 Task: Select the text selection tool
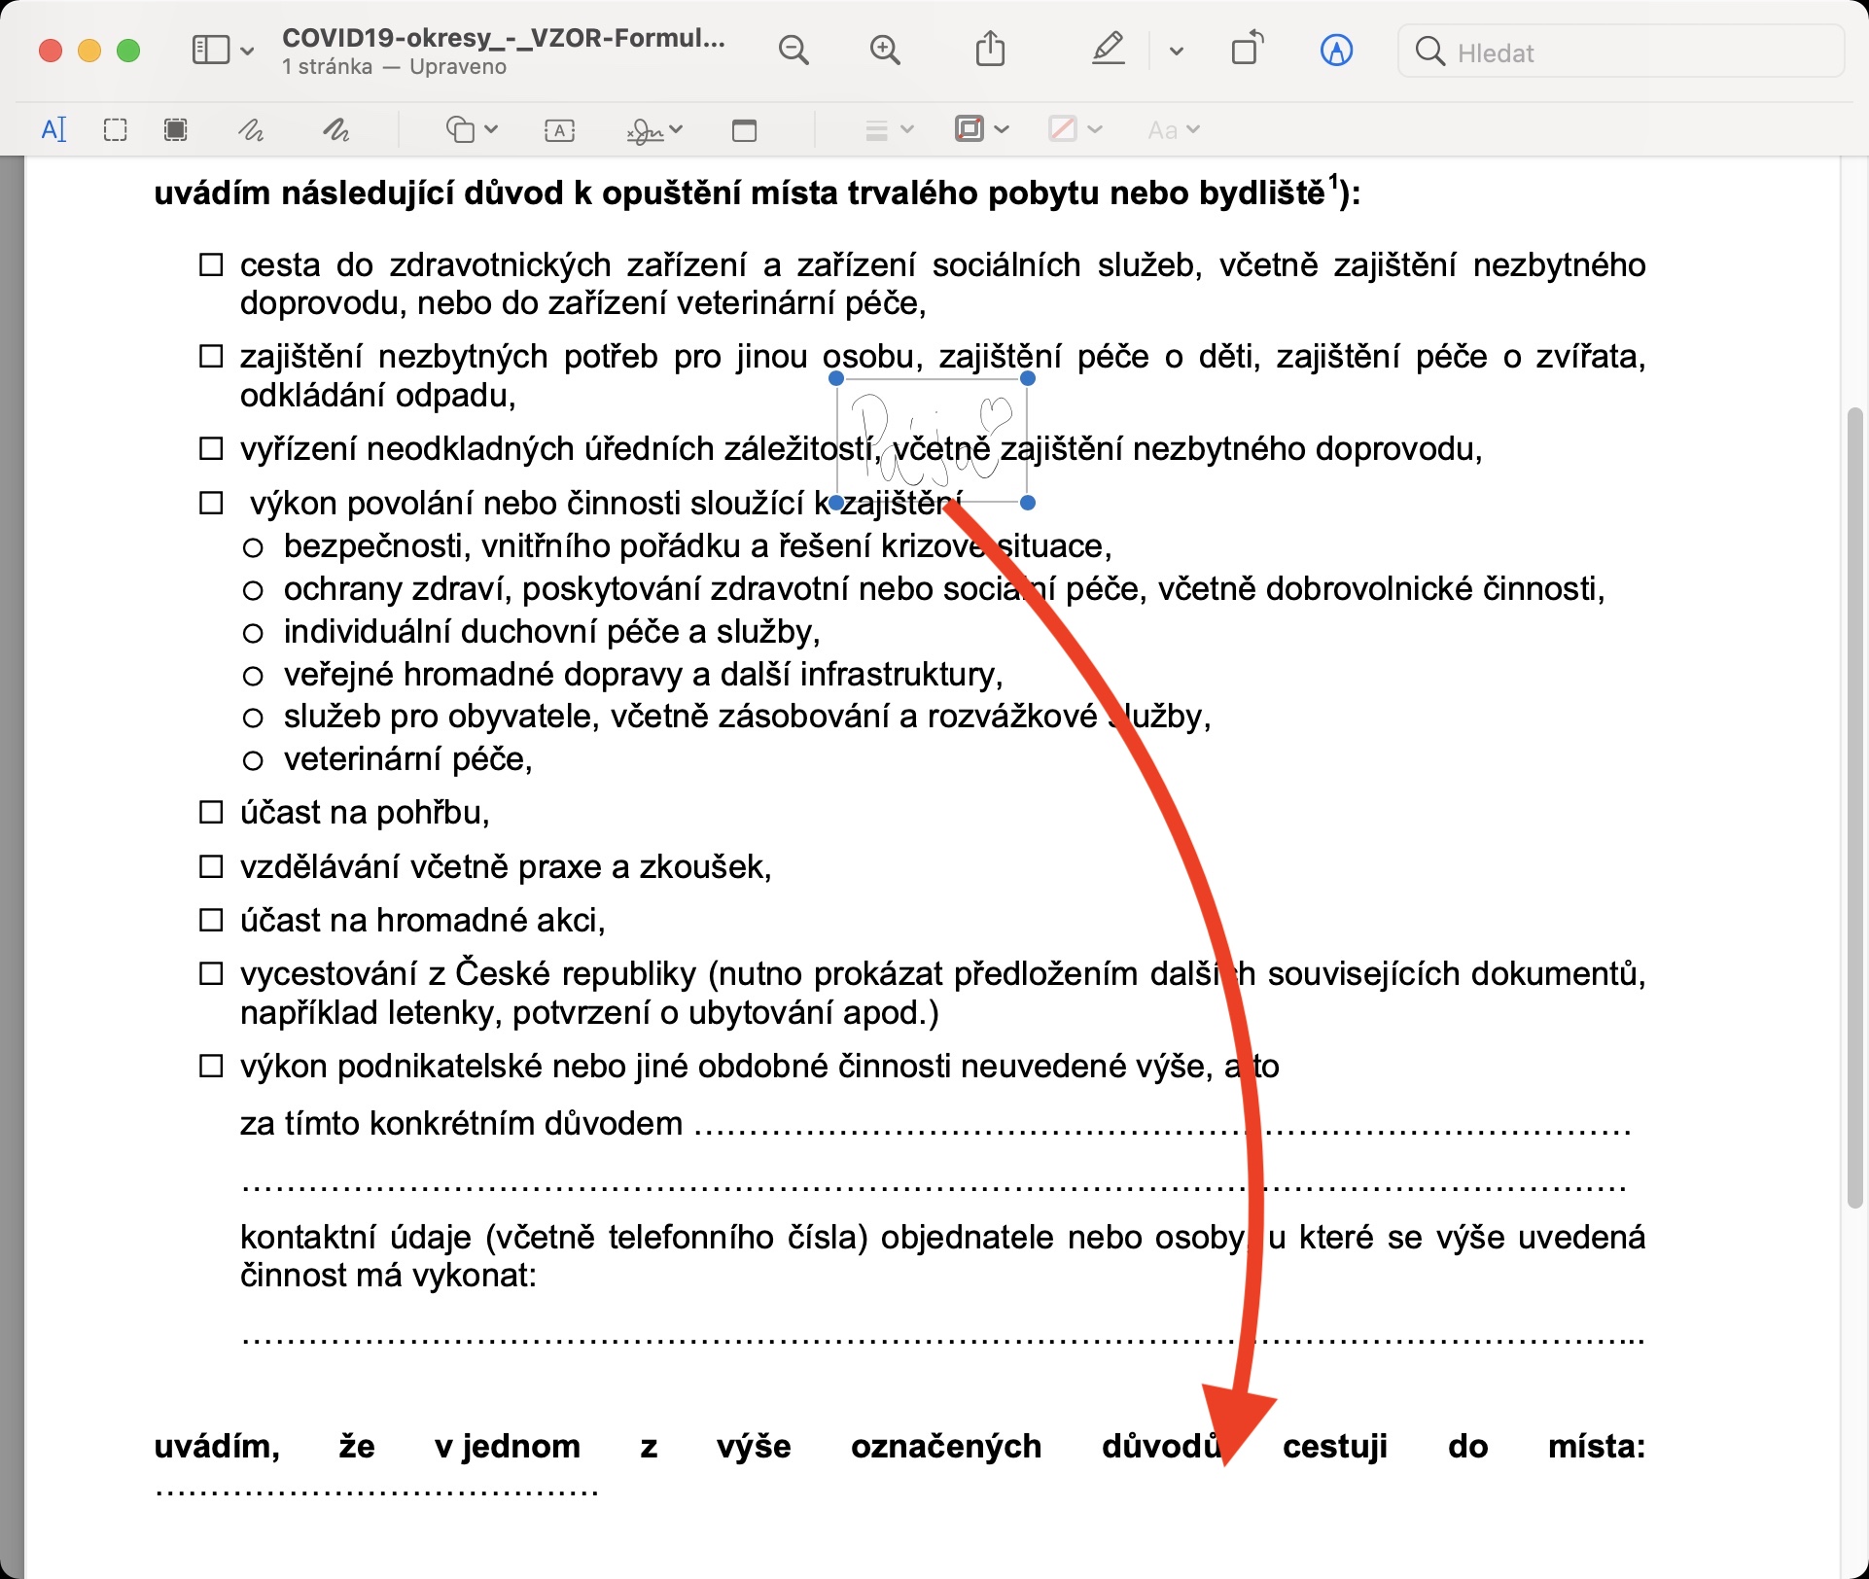(x=53, y=129)
